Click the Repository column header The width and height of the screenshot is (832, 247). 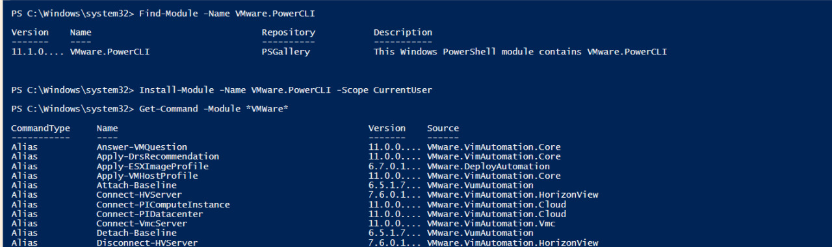(x=289, y=32)
